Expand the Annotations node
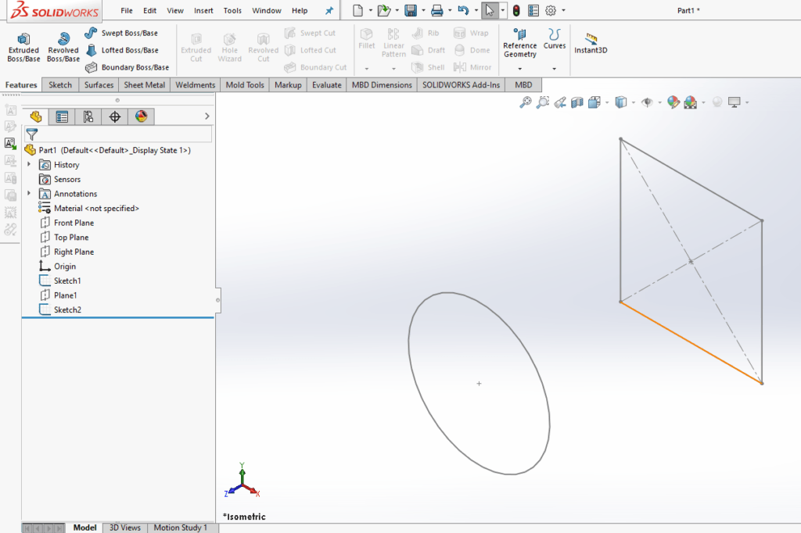The width and height of the screenshot is (801, 533). pyautogui.click(x=29, y=194)
